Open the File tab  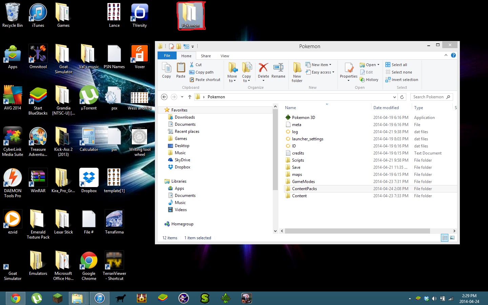[167, 56]
